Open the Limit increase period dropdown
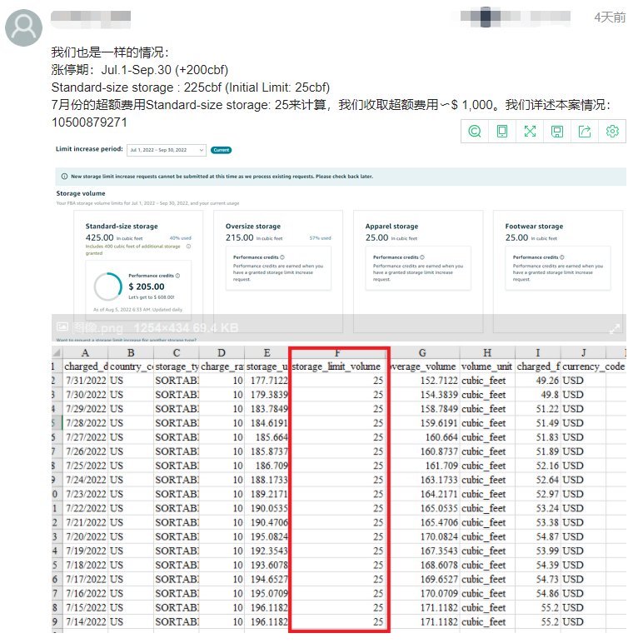The width and height of the screenshot is (638, 643). (x=167, y=150)
